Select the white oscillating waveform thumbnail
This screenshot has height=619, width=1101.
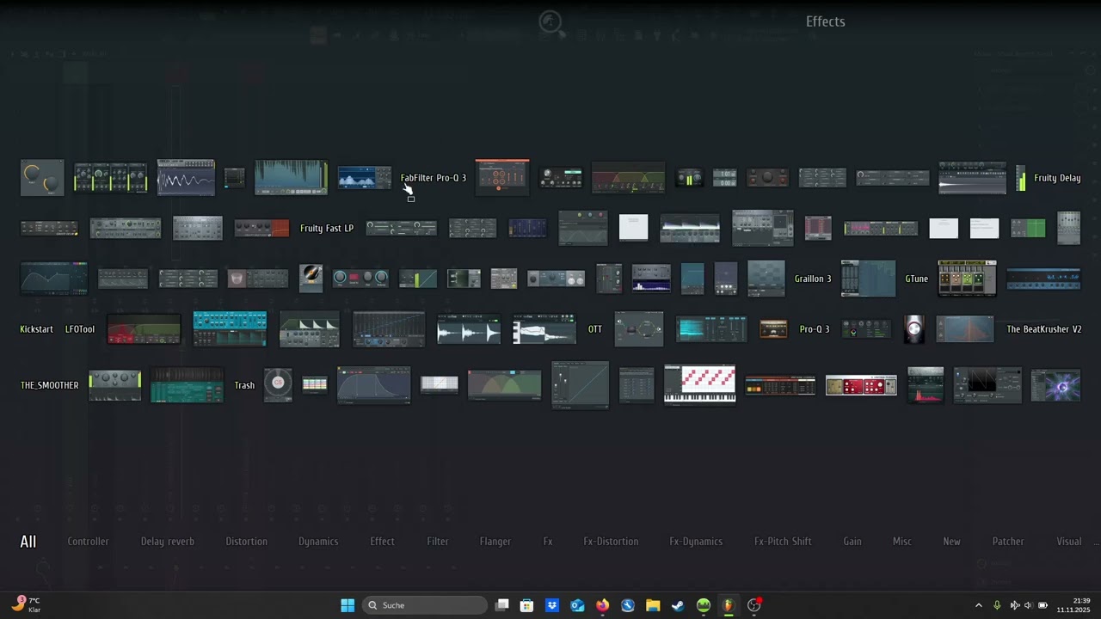[x=186, y=178]
